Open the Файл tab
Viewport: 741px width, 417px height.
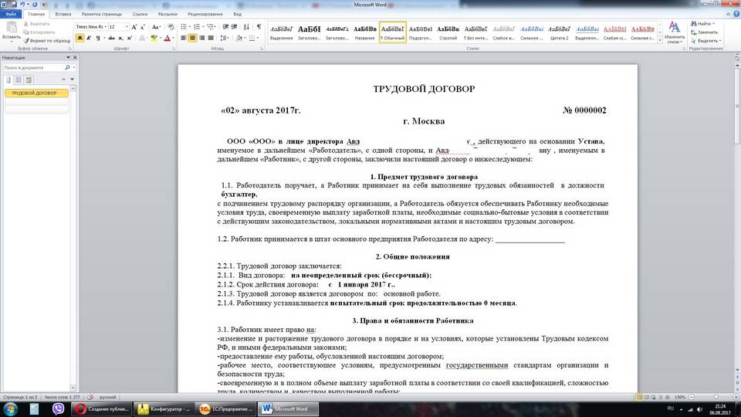point(11,14)
